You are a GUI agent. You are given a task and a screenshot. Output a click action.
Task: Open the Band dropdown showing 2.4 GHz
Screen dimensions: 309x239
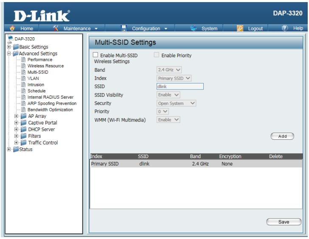coord(169,70)
